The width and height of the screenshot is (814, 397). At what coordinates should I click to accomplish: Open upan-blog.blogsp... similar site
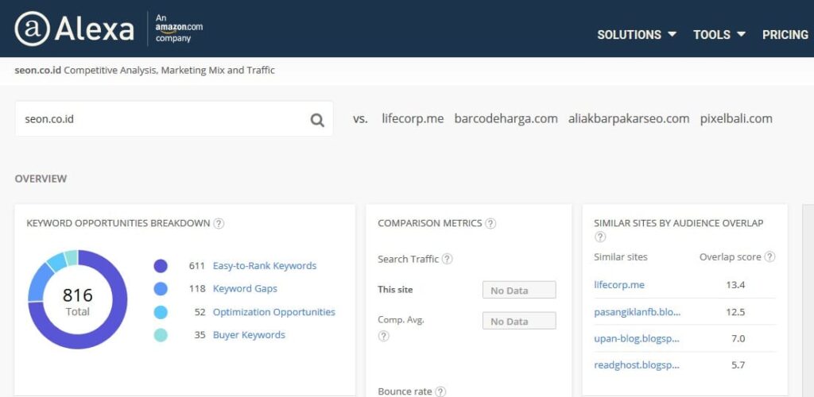tap(637, 338)
